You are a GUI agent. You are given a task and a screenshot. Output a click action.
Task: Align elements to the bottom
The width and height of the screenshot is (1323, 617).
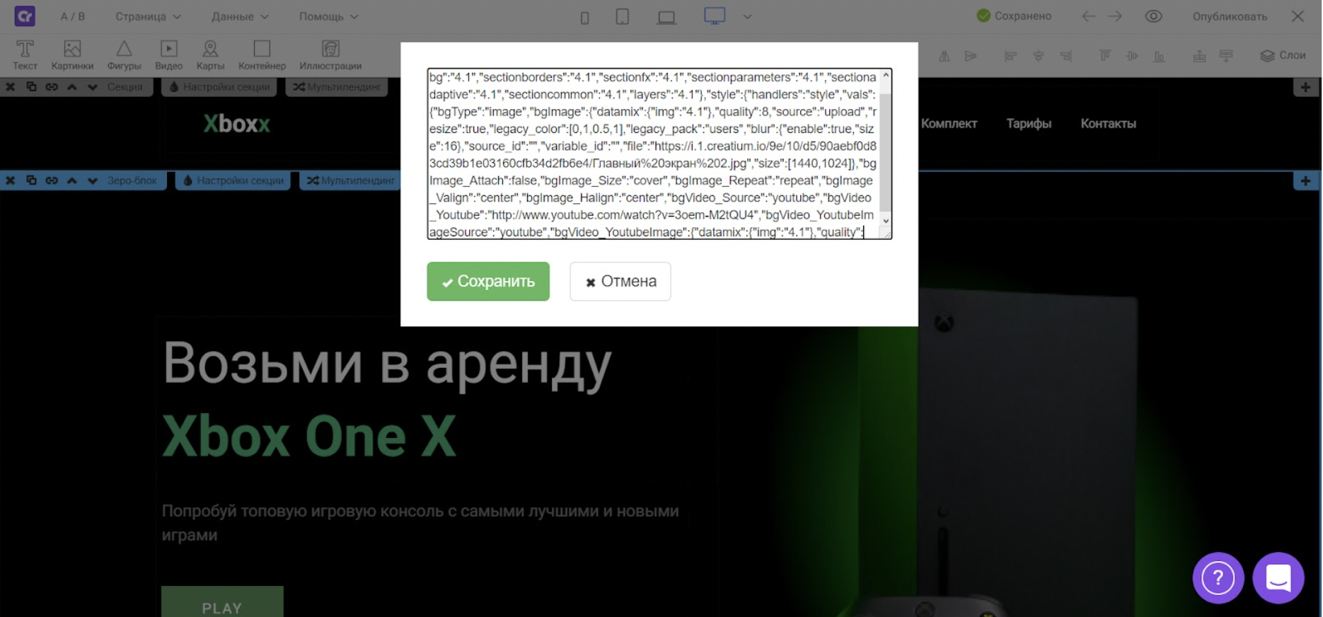pos(1159,56)
